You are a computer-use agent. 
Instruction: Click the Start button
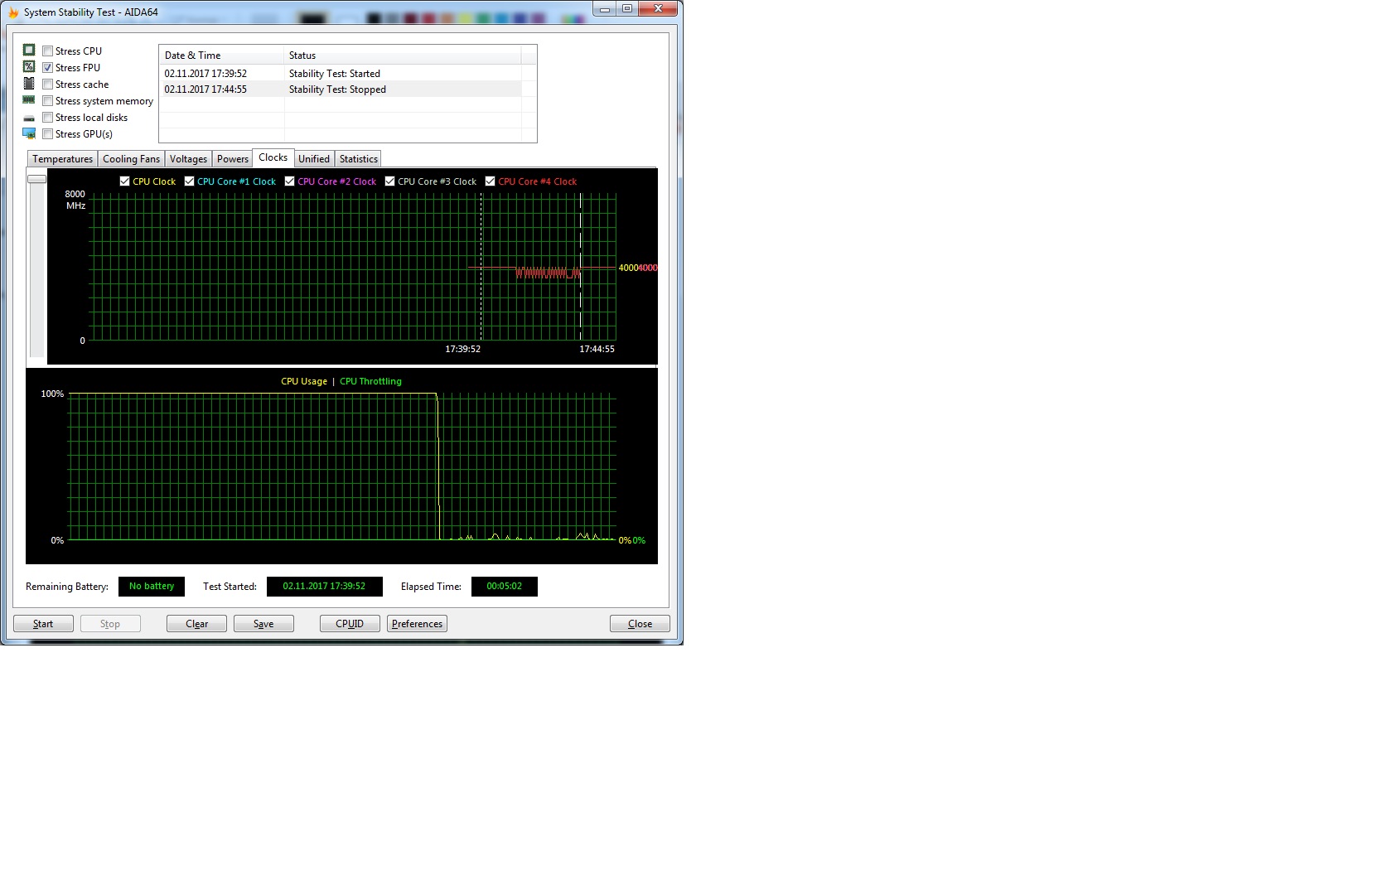[43, 624]
